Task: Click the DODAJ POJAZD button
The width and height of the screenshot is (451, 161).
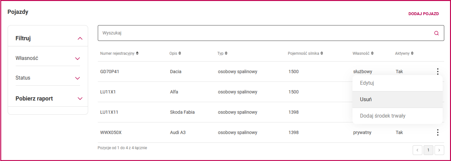Action: [x=424, y=14]
